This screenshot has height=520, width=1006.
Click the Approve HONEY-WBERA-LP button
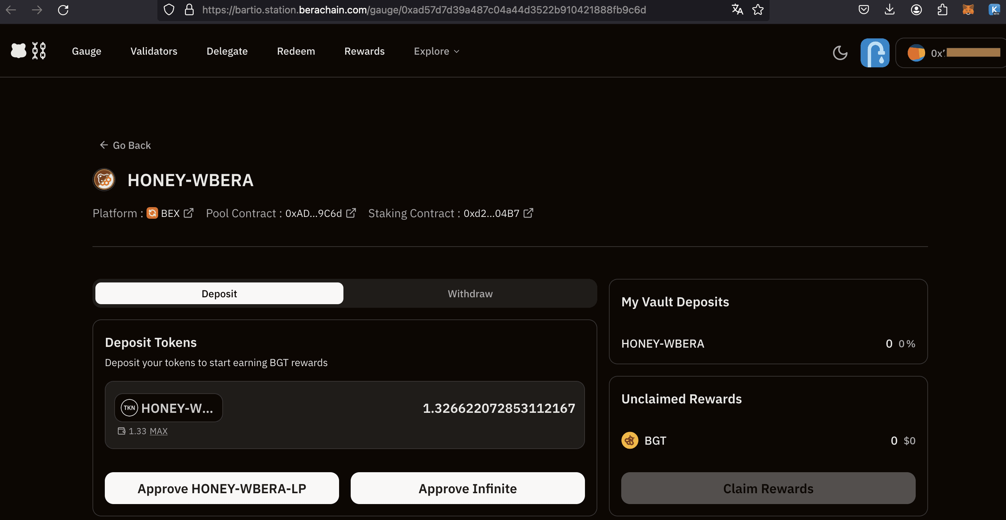222,488
